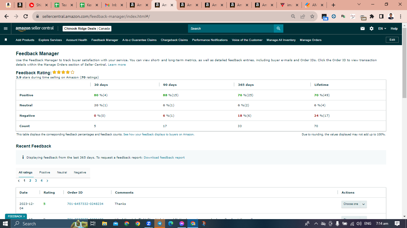This screenshot has width=407, height=228.
Task: Click the FEEDBACK widget close button
Action: [24, 216]
